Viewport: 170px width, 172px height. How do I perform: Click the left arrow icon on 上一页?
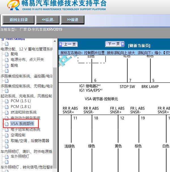[60, 44]
